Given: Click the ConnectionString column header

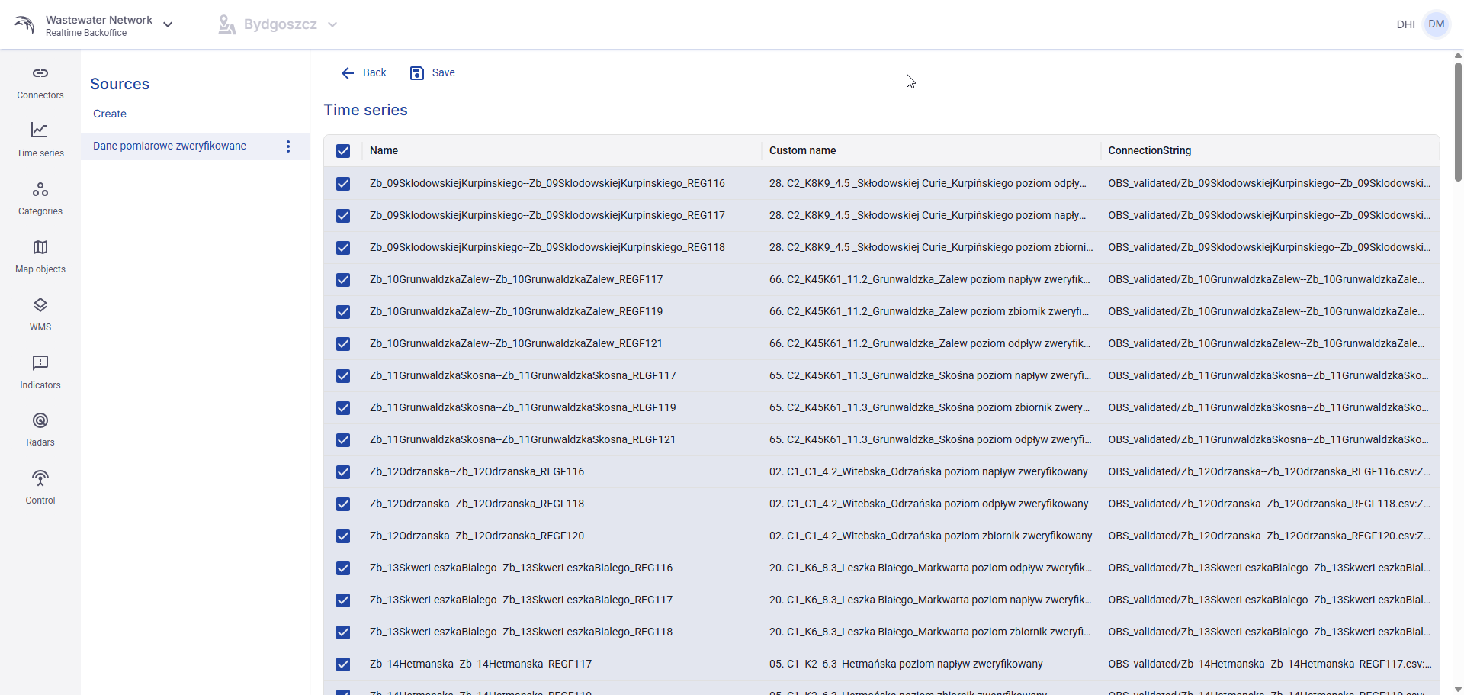Looking at the screenshot, I should 1149,150.
